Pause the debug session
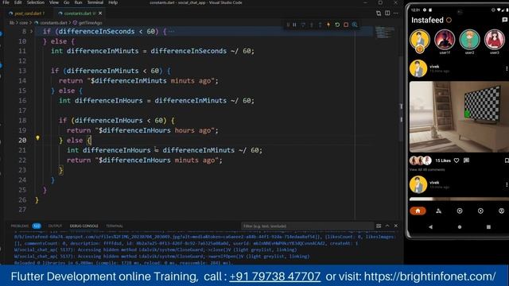The width and height of the screenshot is (509, 286). 294,25
